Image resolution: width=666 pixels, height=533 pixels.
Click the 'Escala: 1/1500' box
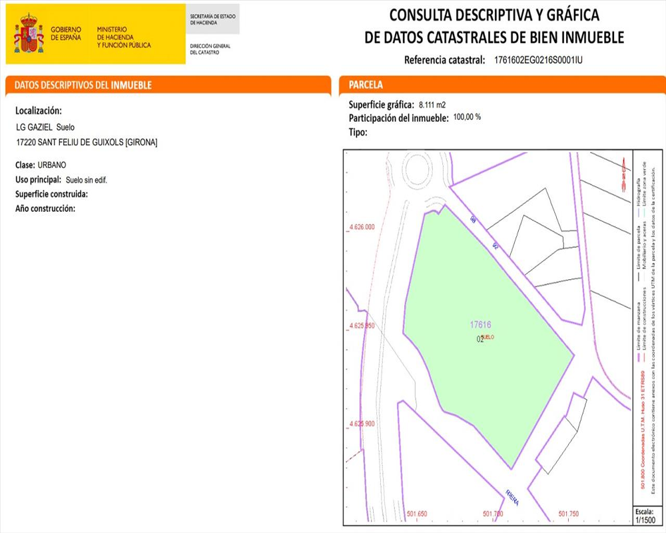click(644, 516)
